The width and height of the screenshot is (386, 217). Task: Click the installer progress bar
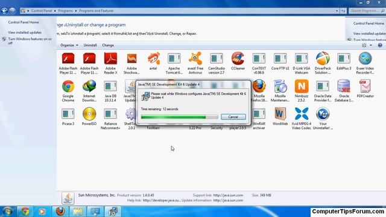180,117
